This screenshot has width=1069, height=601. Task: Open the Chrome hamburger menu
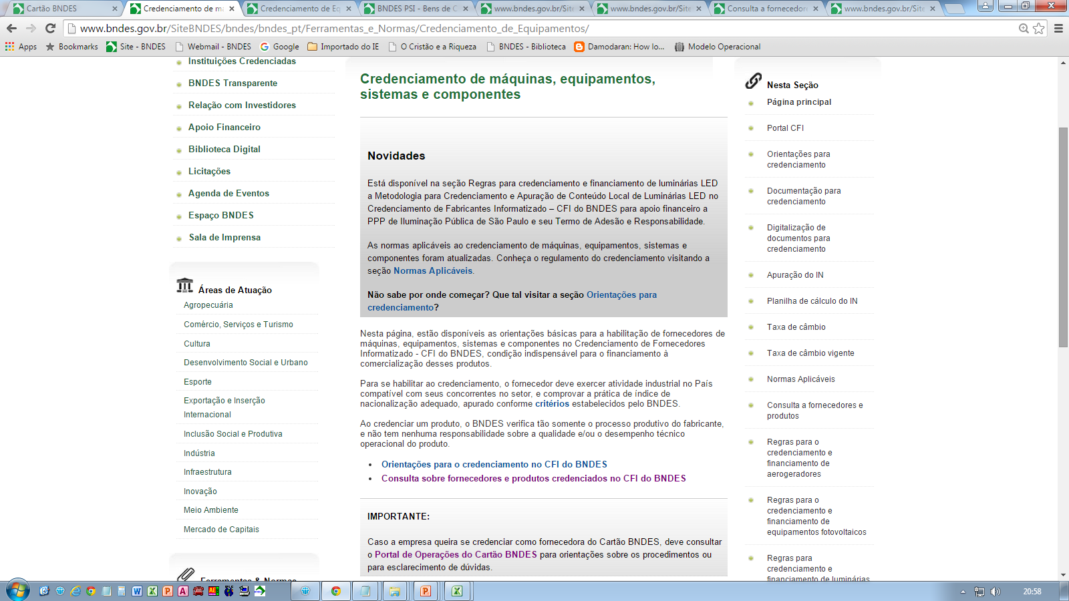[1058, 28]
